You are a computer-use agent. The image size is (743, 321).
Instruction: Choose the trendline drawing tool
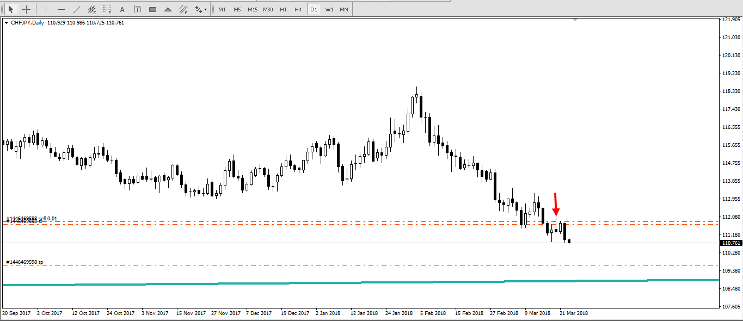77,9
